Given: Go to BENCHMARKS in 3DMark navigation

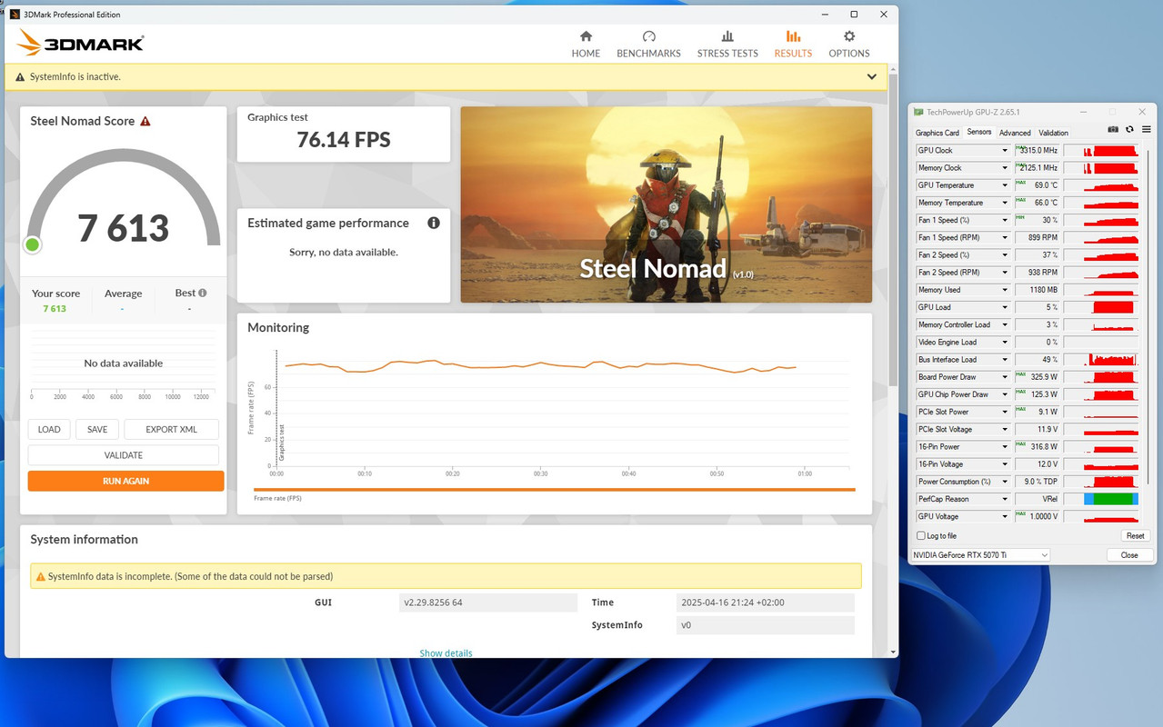Looking at the screenshot, I should click(x=648, y=54).
